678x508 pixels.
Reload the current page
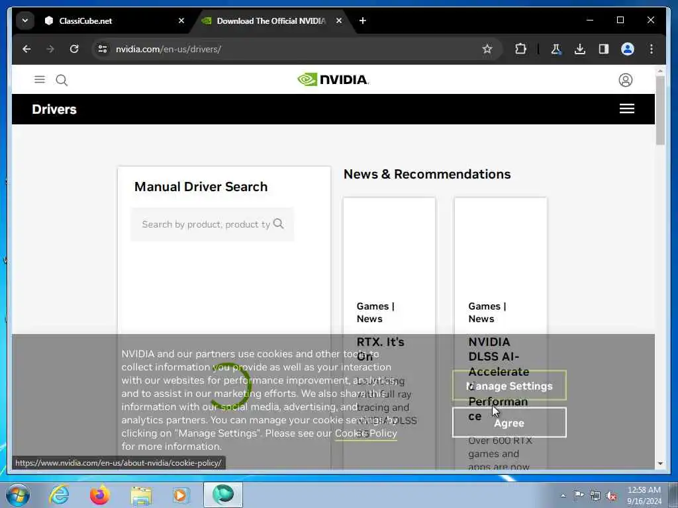(74, 49)
